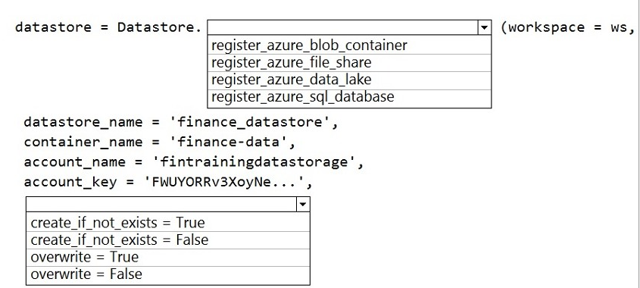Choose create_if_not_exists = False
Screen dimensions: 640x288
click(167, 239)
